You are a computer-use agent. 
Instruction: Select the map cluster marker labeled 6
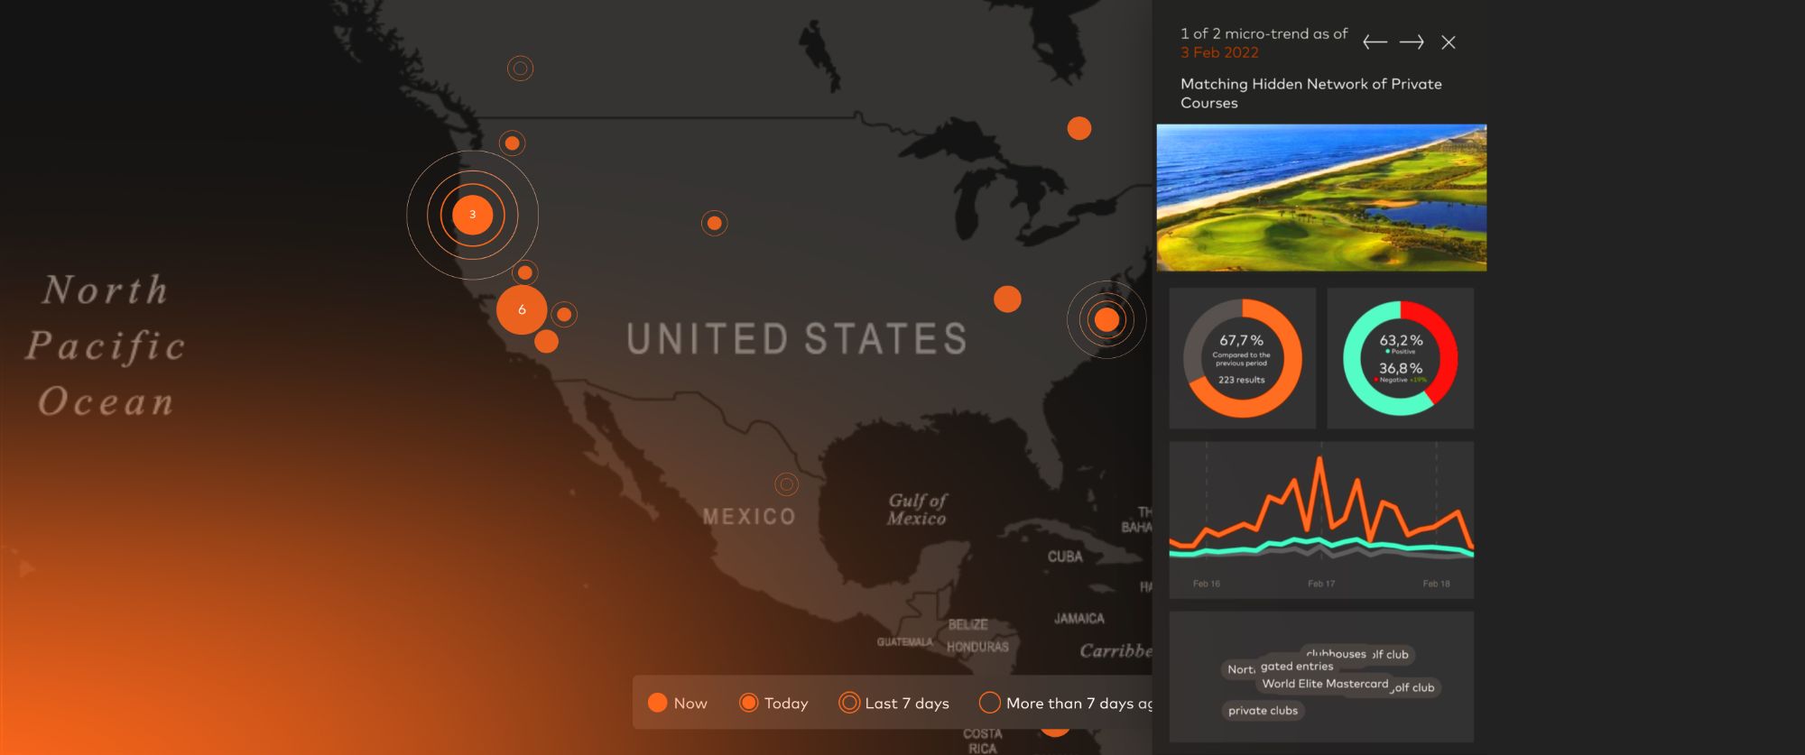coord(522,309)
